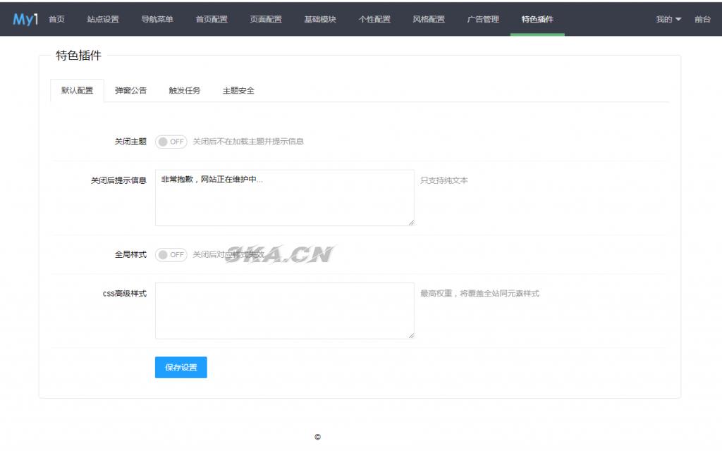
Task: Click inside the css高级样式 text area
Action: coord(284,311)
